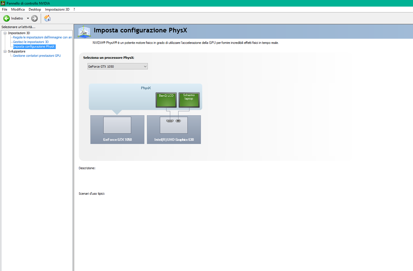
Task: Click the forward arrow navigation icon
Action: click(34, 18)
